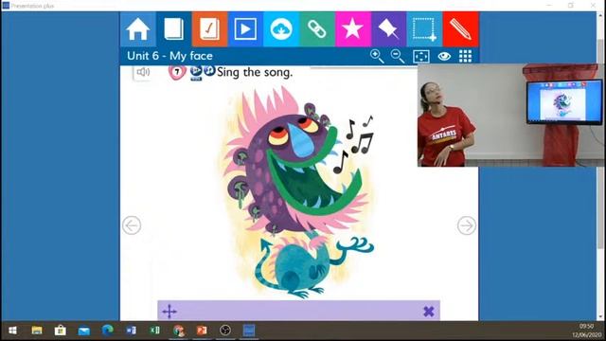The height and width of the screenshot is (341, 606).
Task: Open the Home icon in the top toolbar
Action: pyautogui.click(x=138, y=29)
